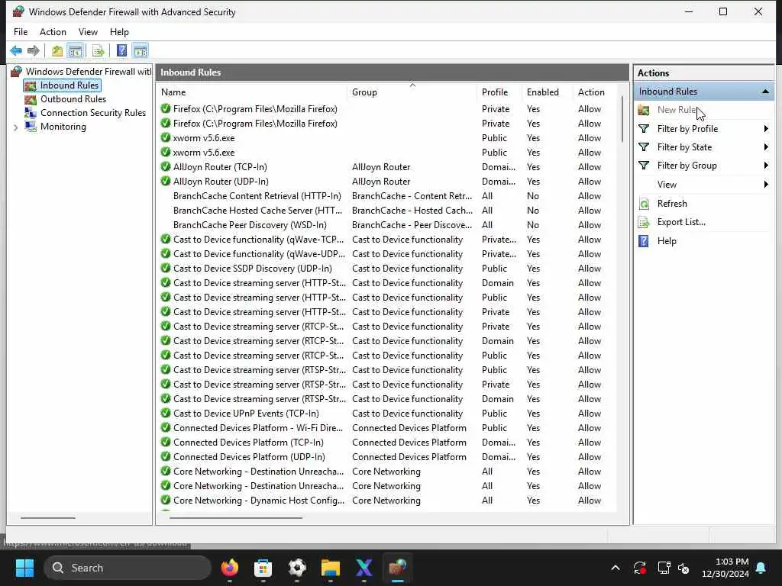Viewport: 782px width, 586px height.
Task: Sort rules by the Action column header
Action: pyautogui.click(x=594, y=92)
